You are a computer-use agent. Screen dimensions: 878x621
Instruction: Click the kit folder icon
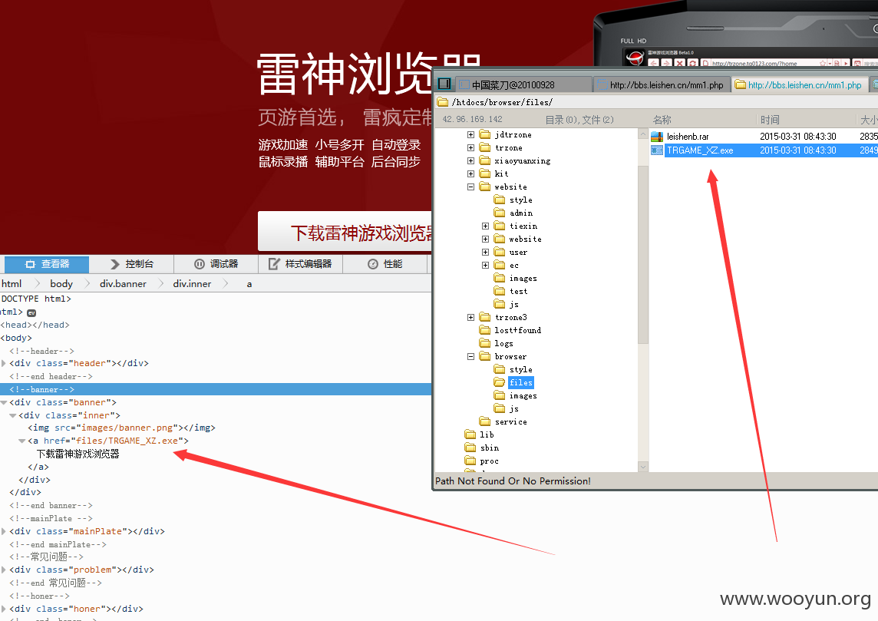[485, 173]
